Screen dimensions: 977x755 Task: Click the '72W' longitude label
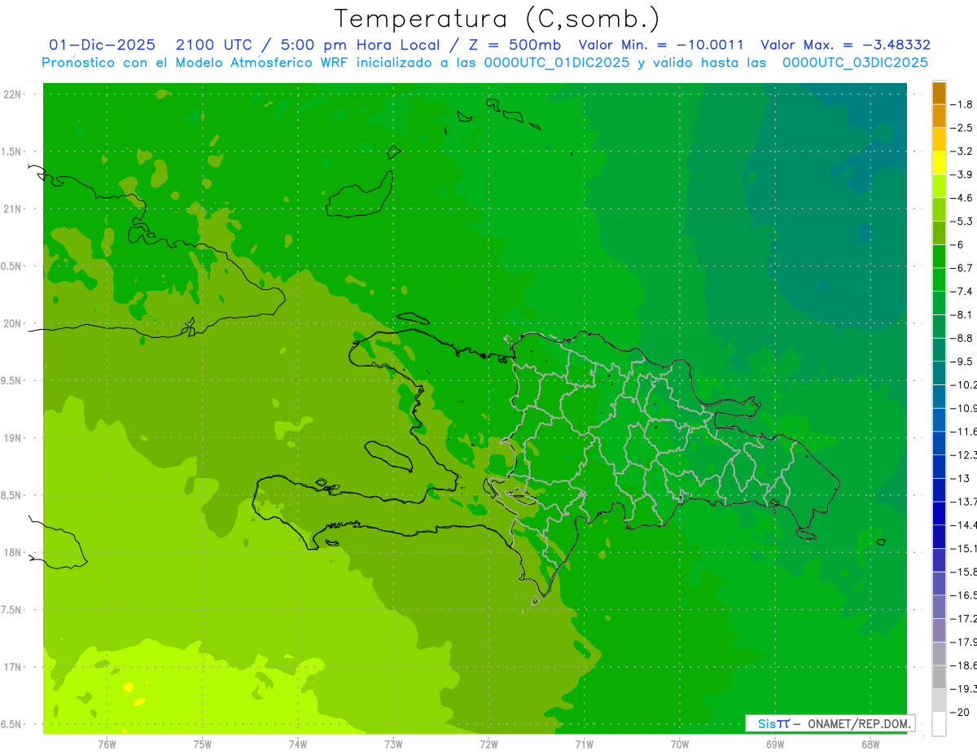point(488,744)
